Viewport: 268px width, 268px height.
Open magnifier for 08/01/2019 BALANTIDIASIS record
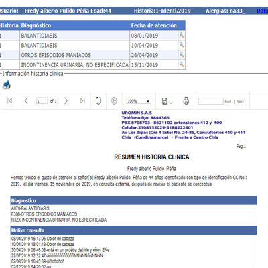(x=182, y=35)
